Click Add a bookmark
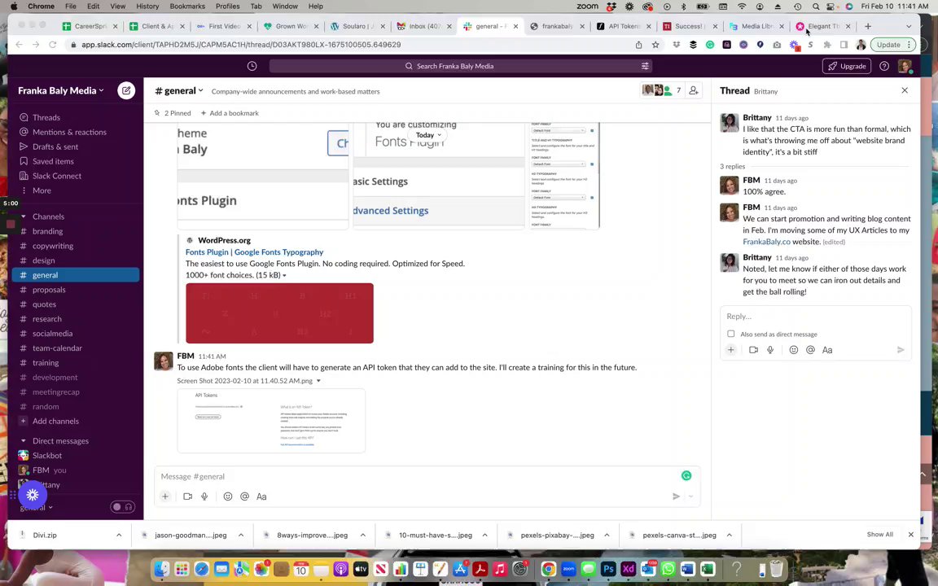The width and height of the screenshot is (938, 586). 230,113
